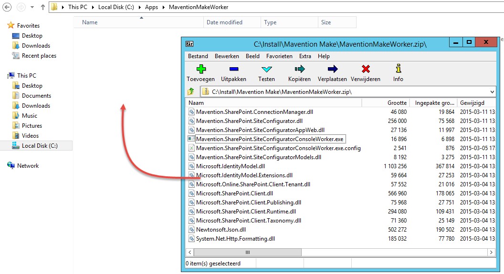Open the Extra menu

tap(305, 56)
